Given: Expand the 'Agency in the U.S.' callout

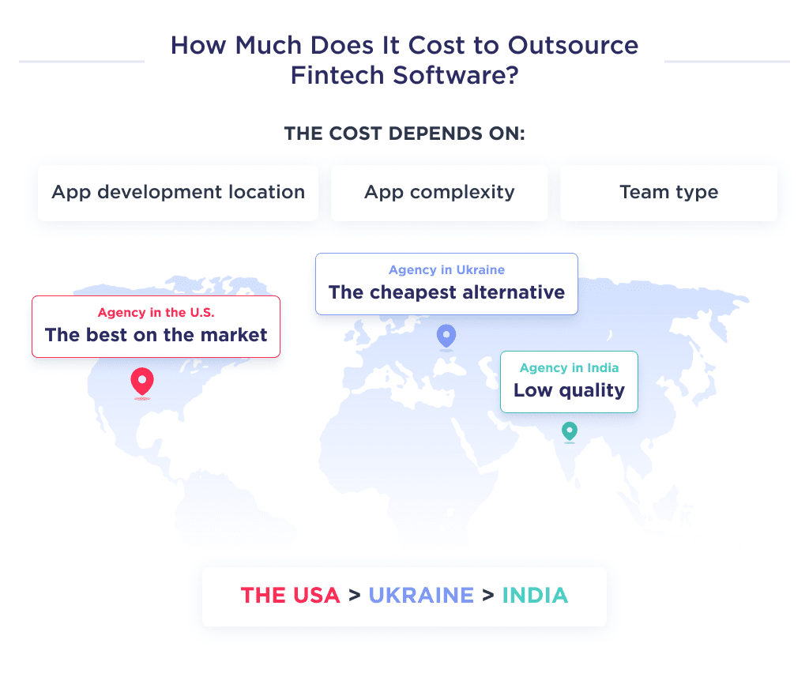Looking at the screenshot, I should 156,325.
